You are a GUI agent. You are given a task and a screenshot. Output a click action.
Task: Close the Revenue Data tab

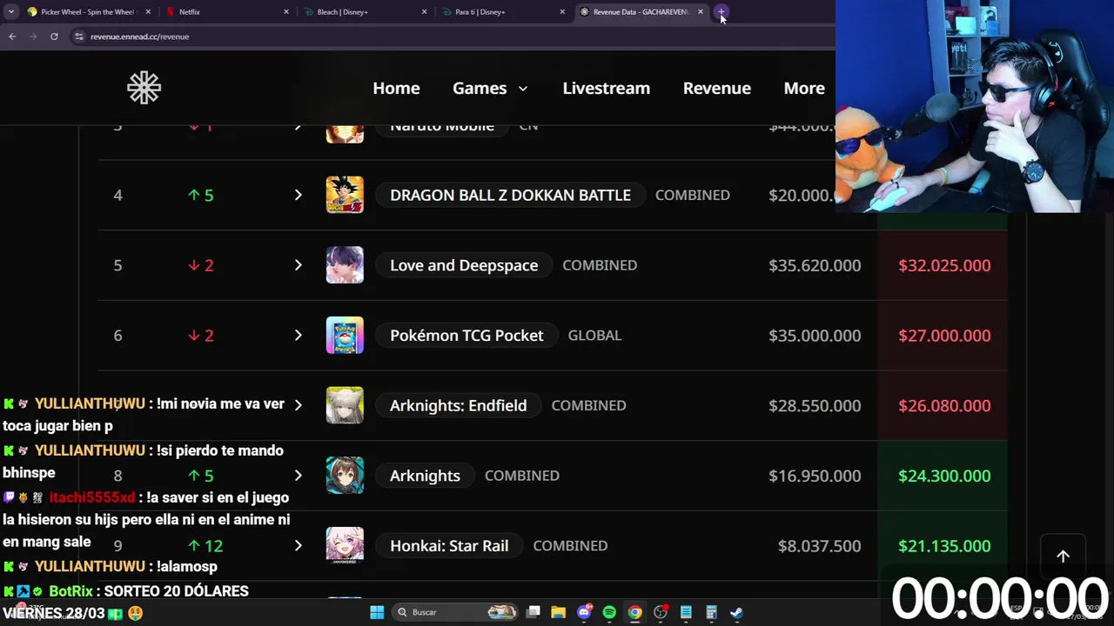point(700,12)
